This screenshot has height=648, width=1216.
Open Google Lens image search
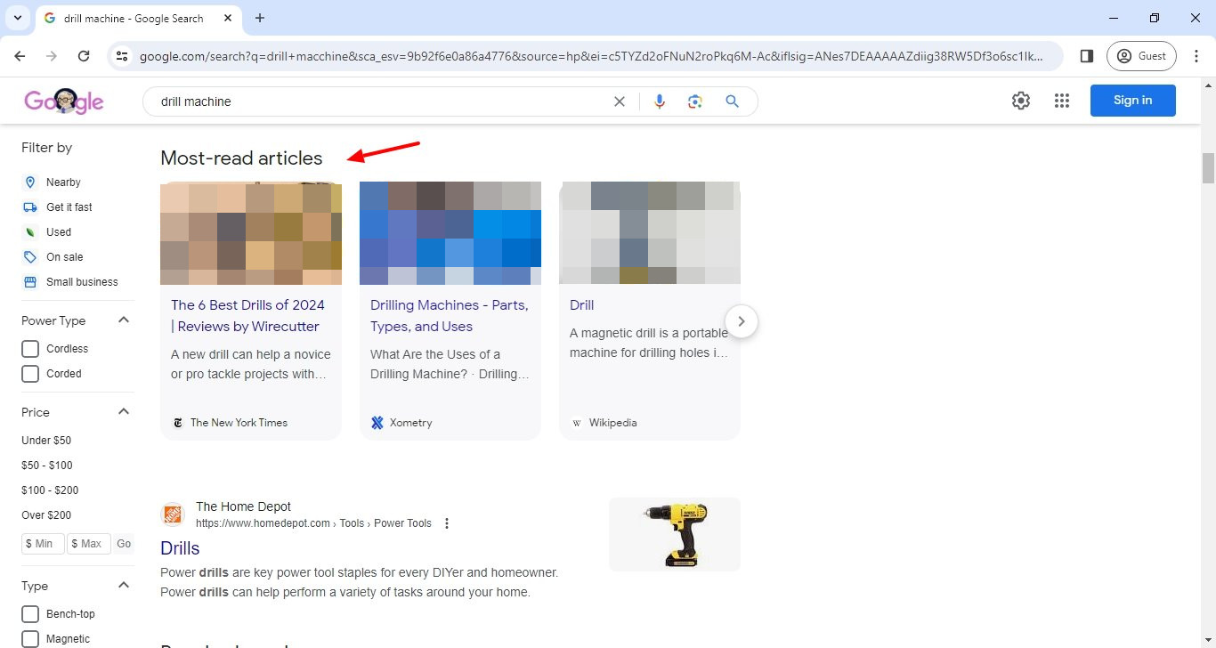pyautogui.click(x=695, y=101)
